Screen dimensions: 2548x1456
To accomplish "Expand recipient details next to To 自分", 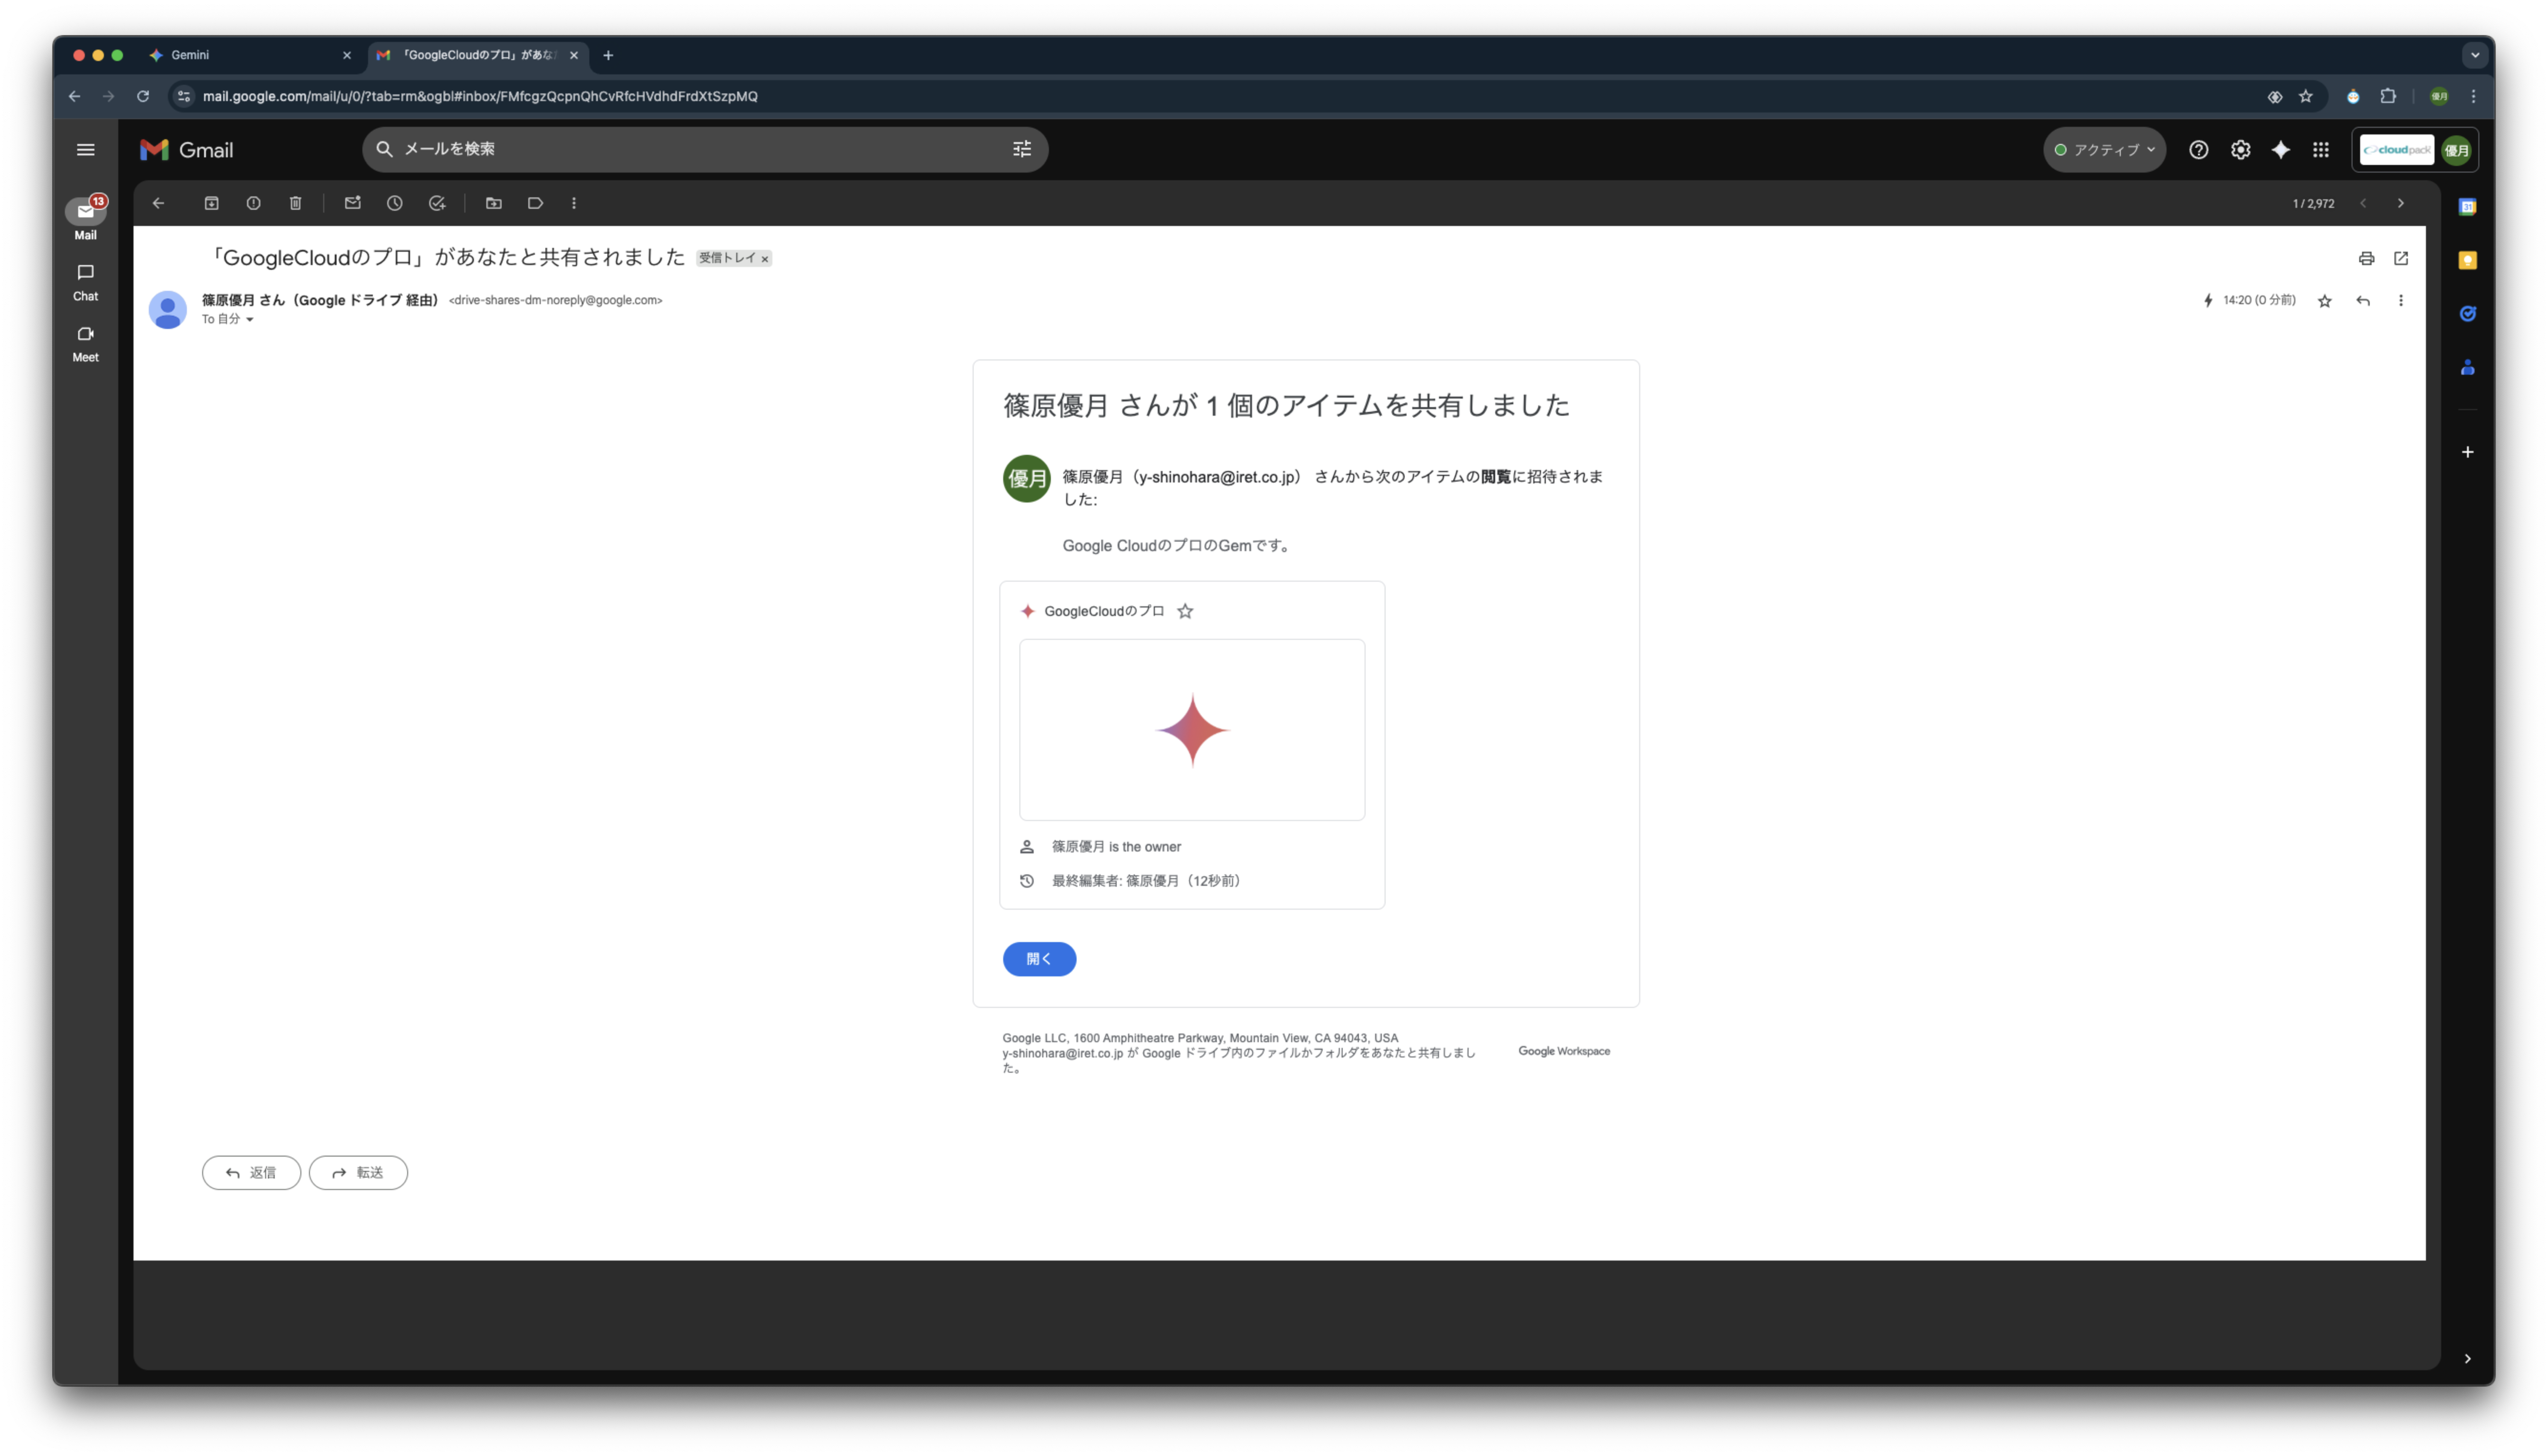I will click(x=250, y=320).
